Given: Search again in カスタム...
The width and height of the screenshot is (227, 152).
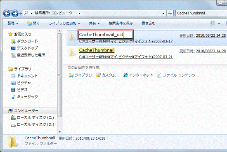Looking at the screenshot, I should pos(108,75).
